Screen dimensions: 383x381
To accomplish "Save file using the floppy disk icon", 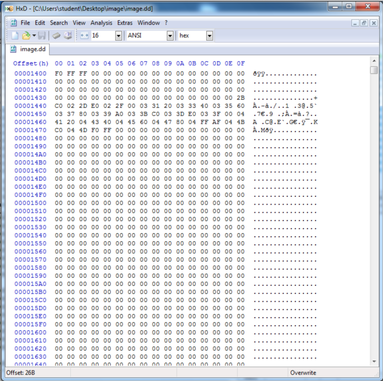I will coord(42,36).
